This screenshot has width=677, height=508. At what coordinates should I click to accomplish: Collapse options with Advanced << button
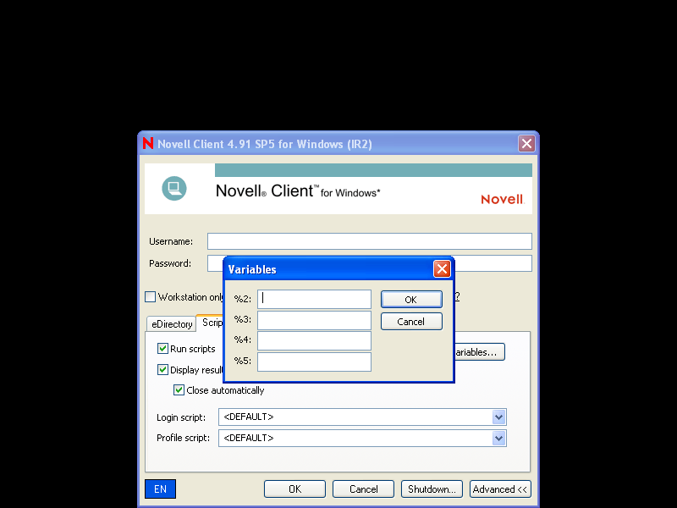(500, 489)
